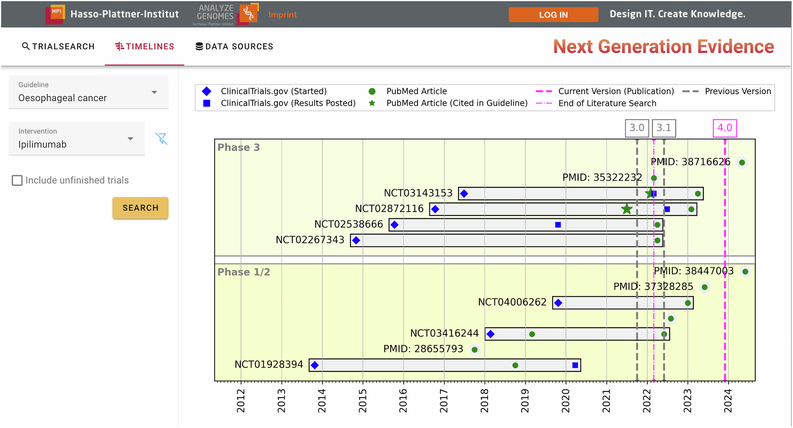Select the Timelines tab

click(145, 46)
